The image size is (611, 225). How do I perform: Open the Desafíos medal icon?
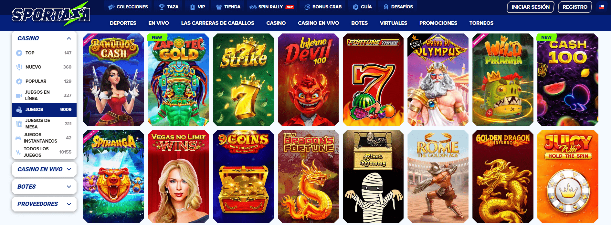[x=386, y=7]
